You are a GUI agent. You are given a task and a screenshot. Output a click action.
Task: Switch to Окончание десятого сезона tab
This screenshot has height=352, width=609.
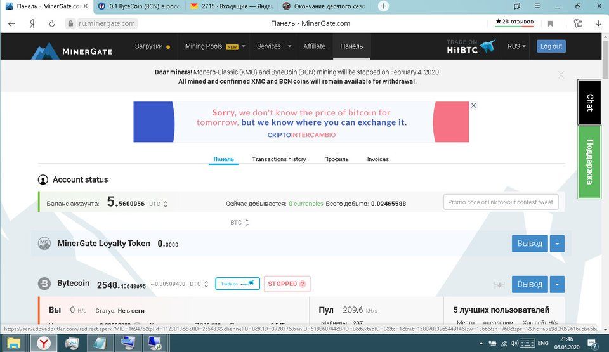pyautogui.click(x=324, y=6)
